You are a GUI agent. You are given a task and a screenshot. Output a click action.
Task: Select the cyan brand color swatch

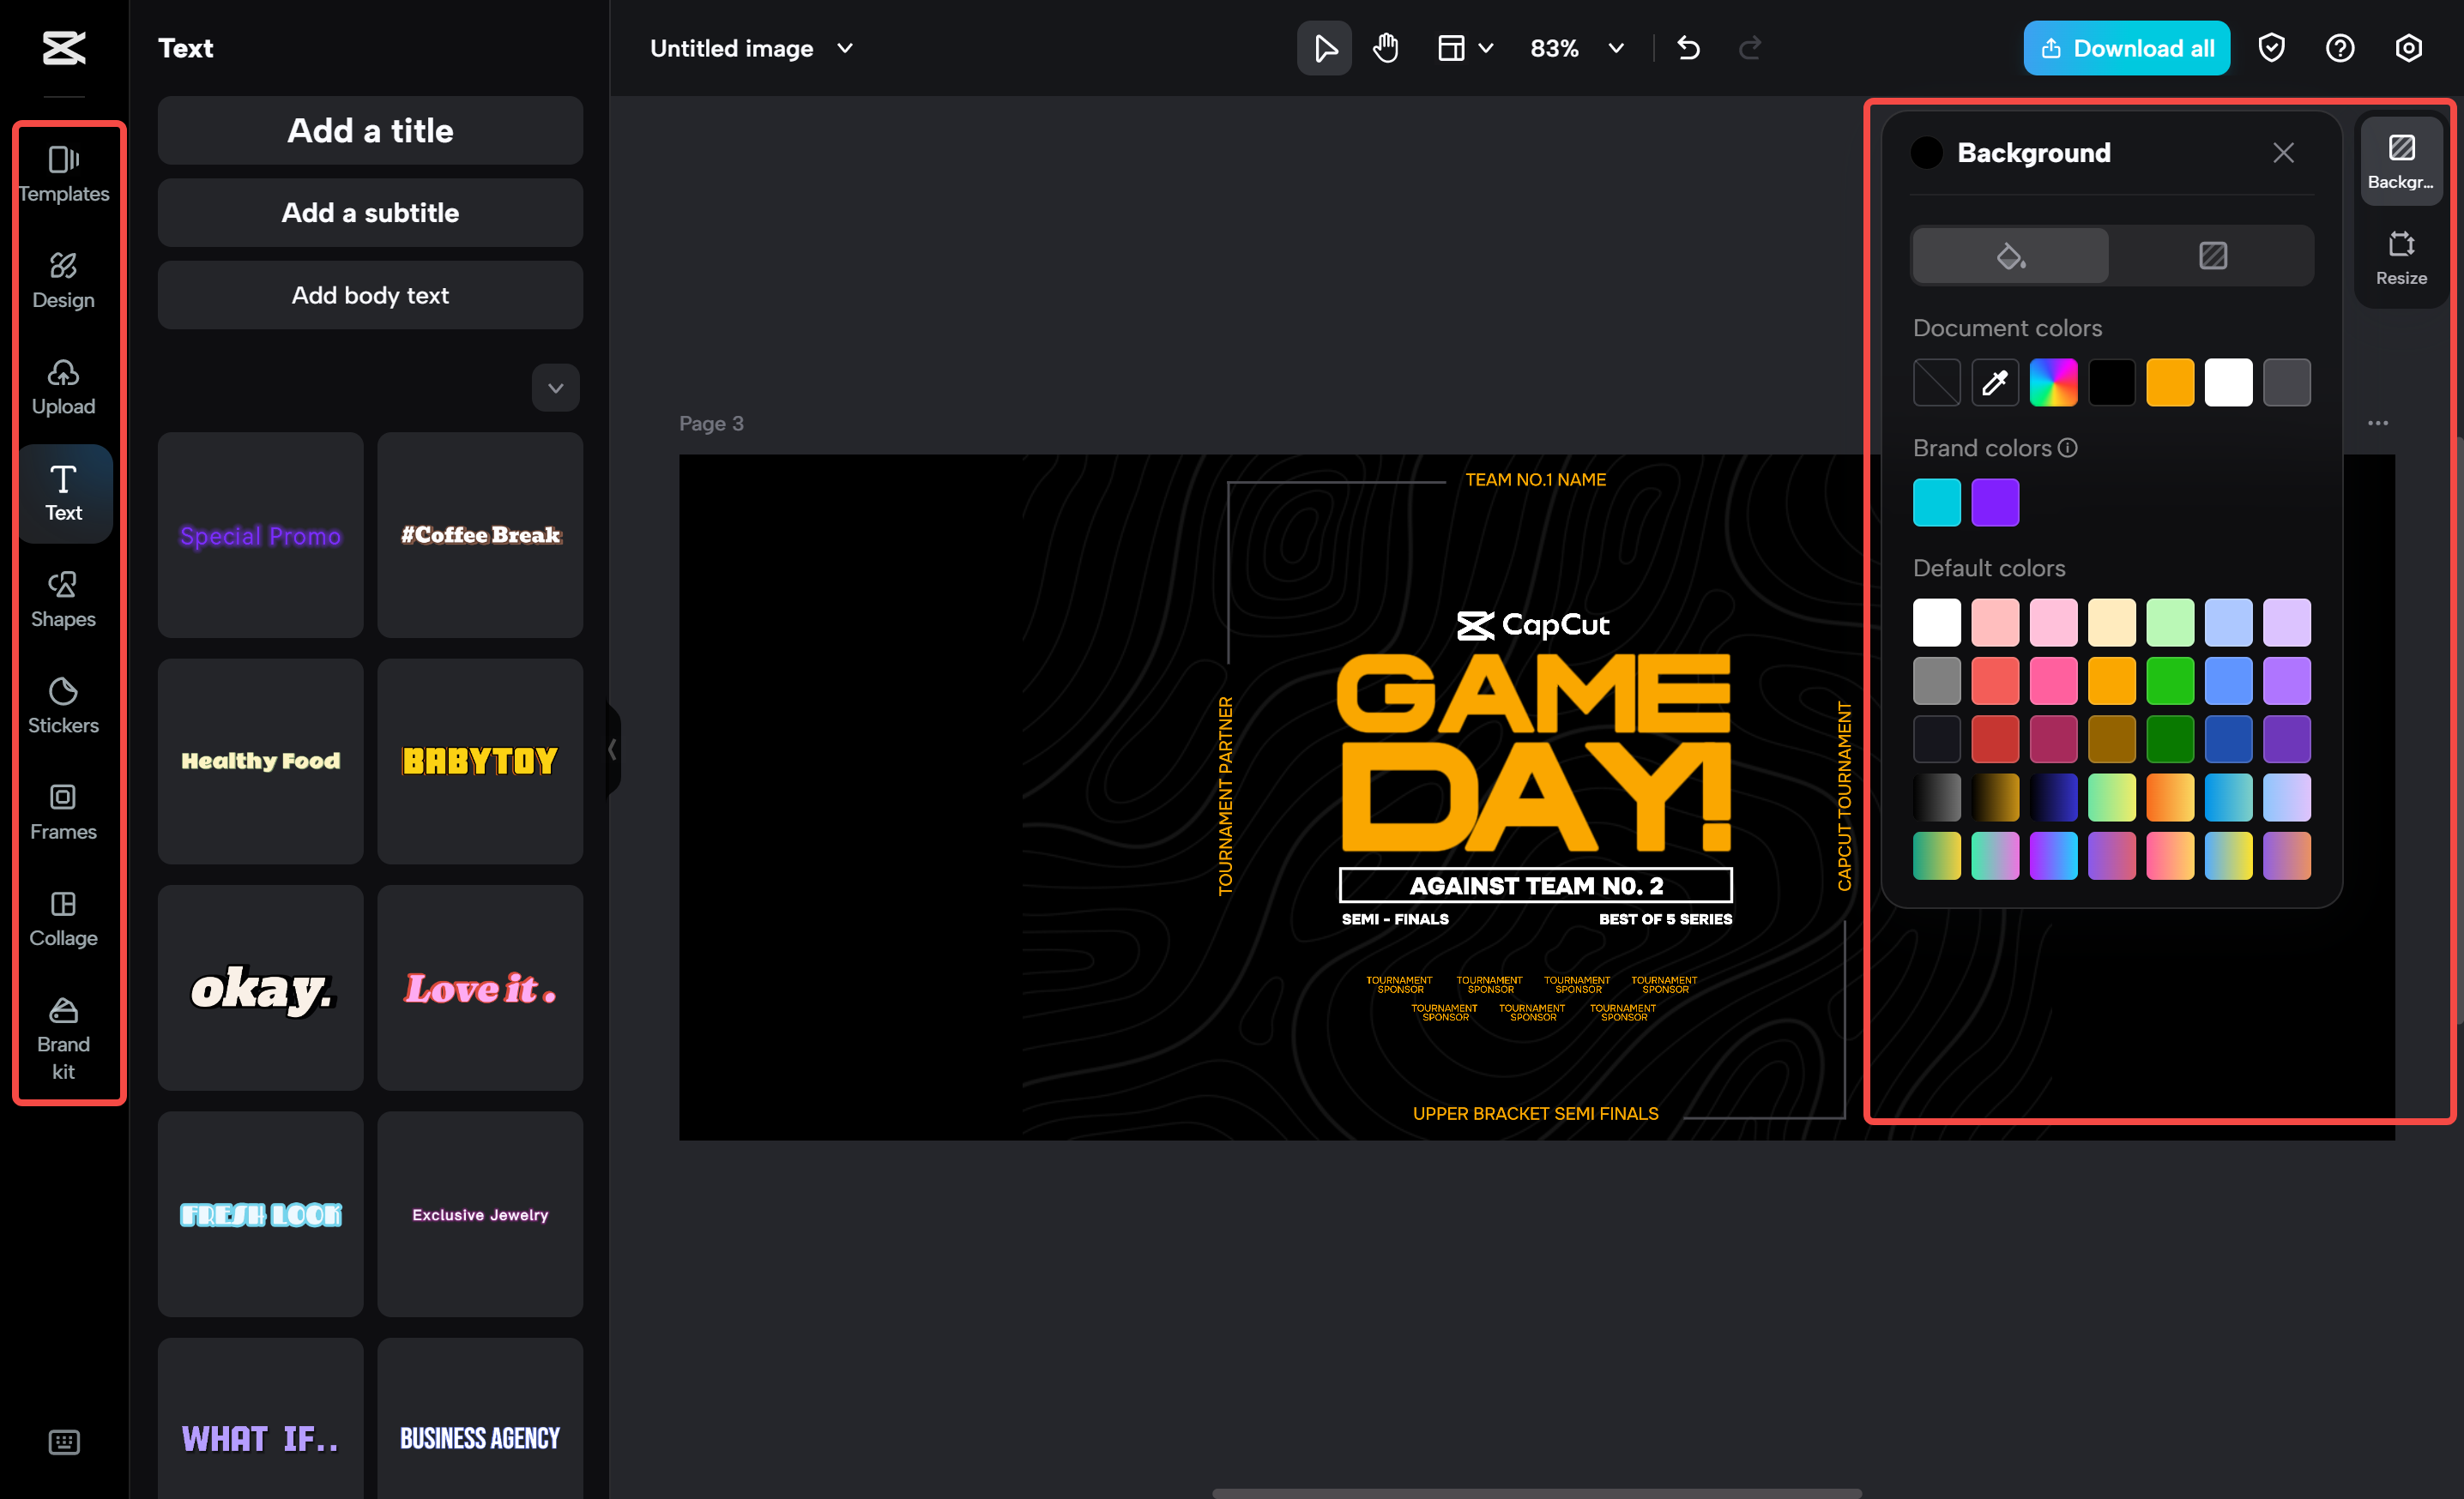(x=1936, y=502)
